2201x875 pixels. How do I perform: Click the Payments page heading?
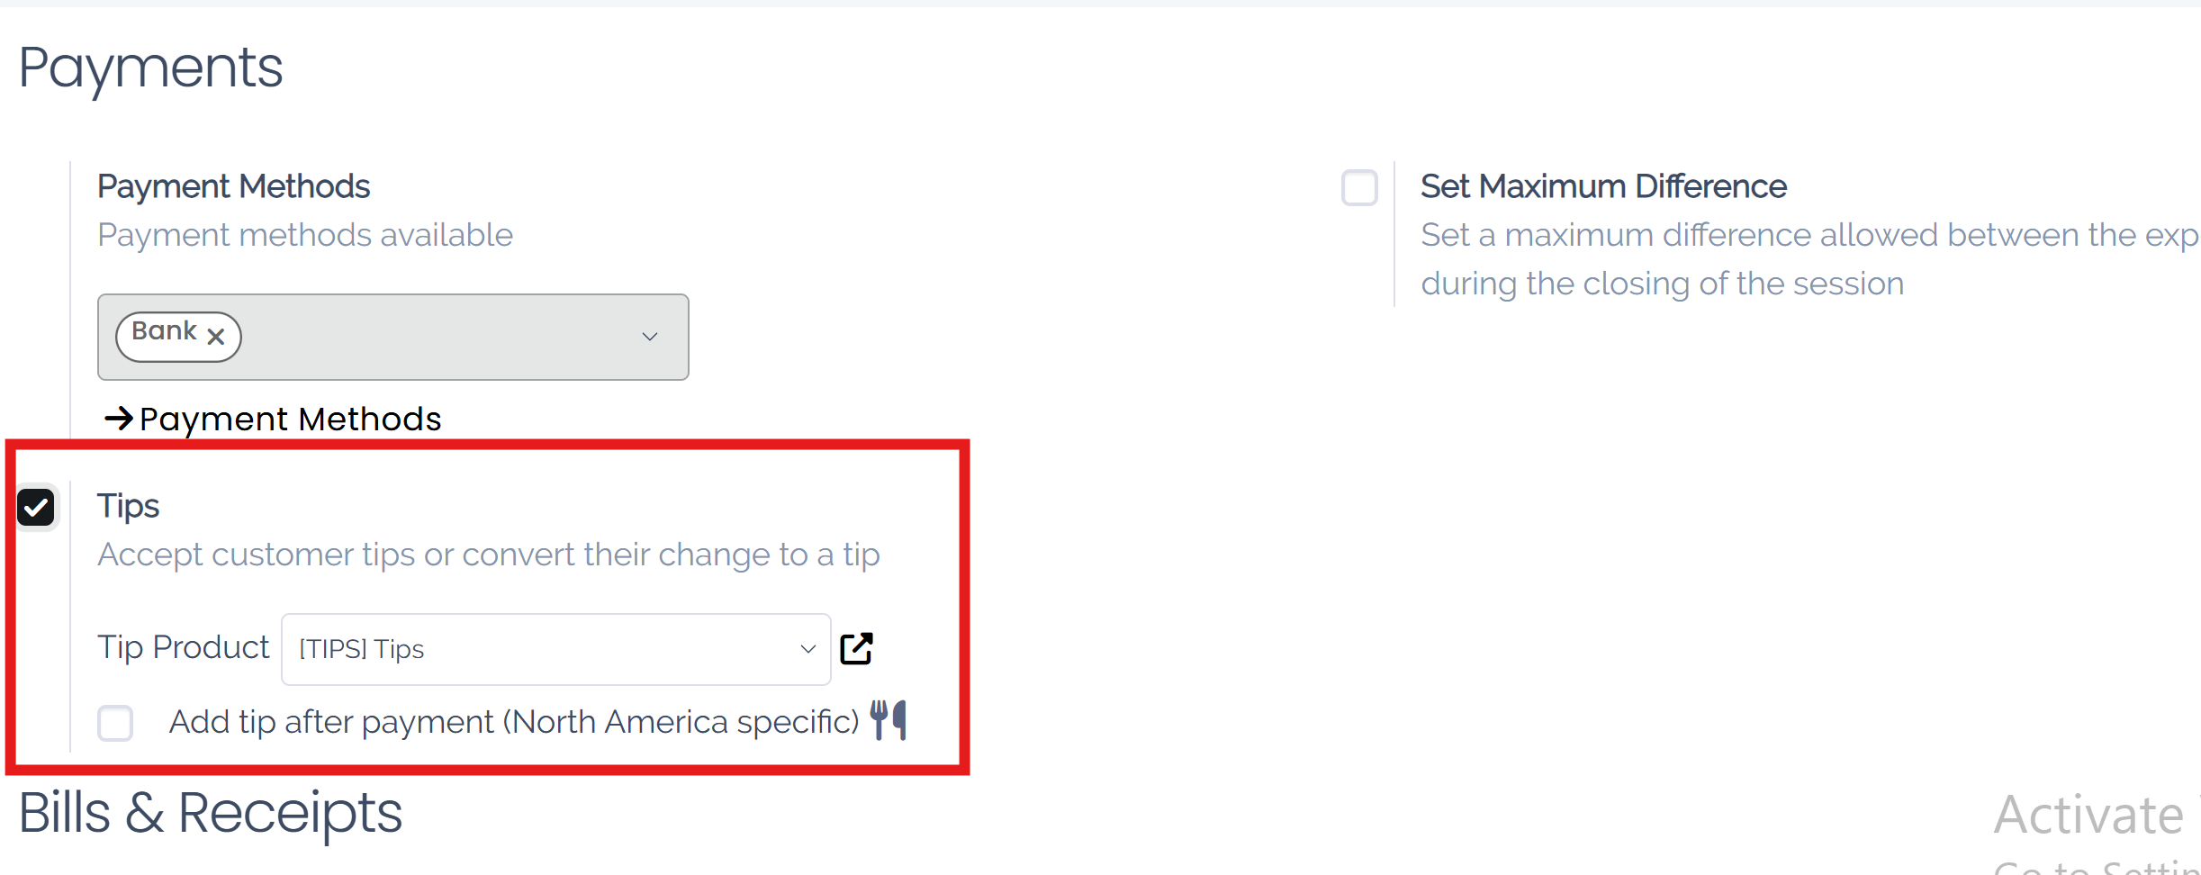coord(150,67)
